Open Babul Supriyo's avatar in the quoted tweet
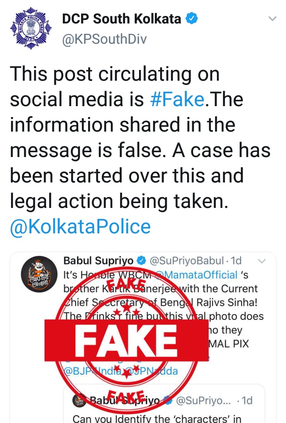 tap(37, 274)
